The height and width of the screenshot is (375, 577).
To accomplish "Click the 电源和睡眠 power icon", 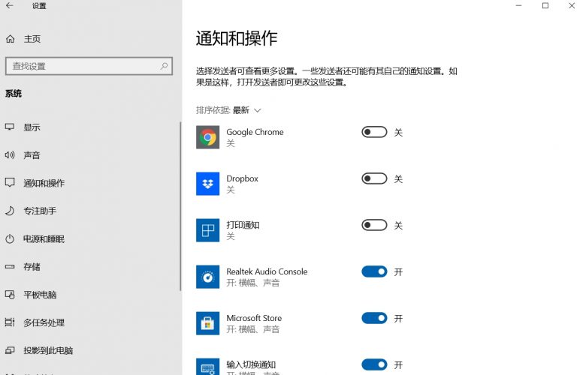I will 10,238.
